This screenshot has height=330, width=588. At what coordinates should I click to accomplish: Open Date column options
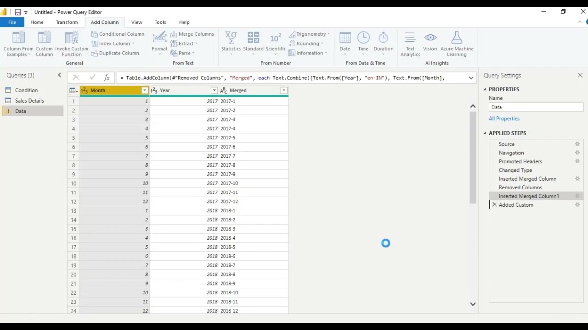pos(345,44)
